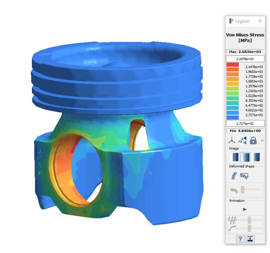
Task: Expand more options with the double chevron
Action: coord(262,141)
